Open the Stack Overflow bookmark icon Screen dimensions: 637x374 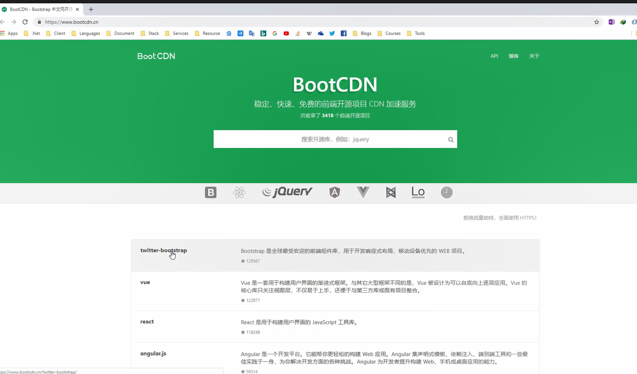(x=298, y=33)
